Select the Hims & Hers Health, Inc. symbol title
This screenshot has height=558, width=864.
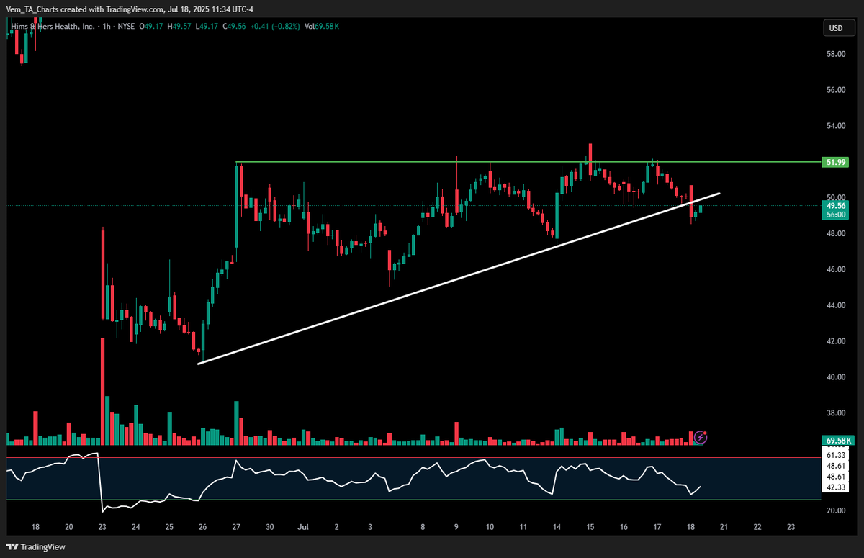(52, 27)
